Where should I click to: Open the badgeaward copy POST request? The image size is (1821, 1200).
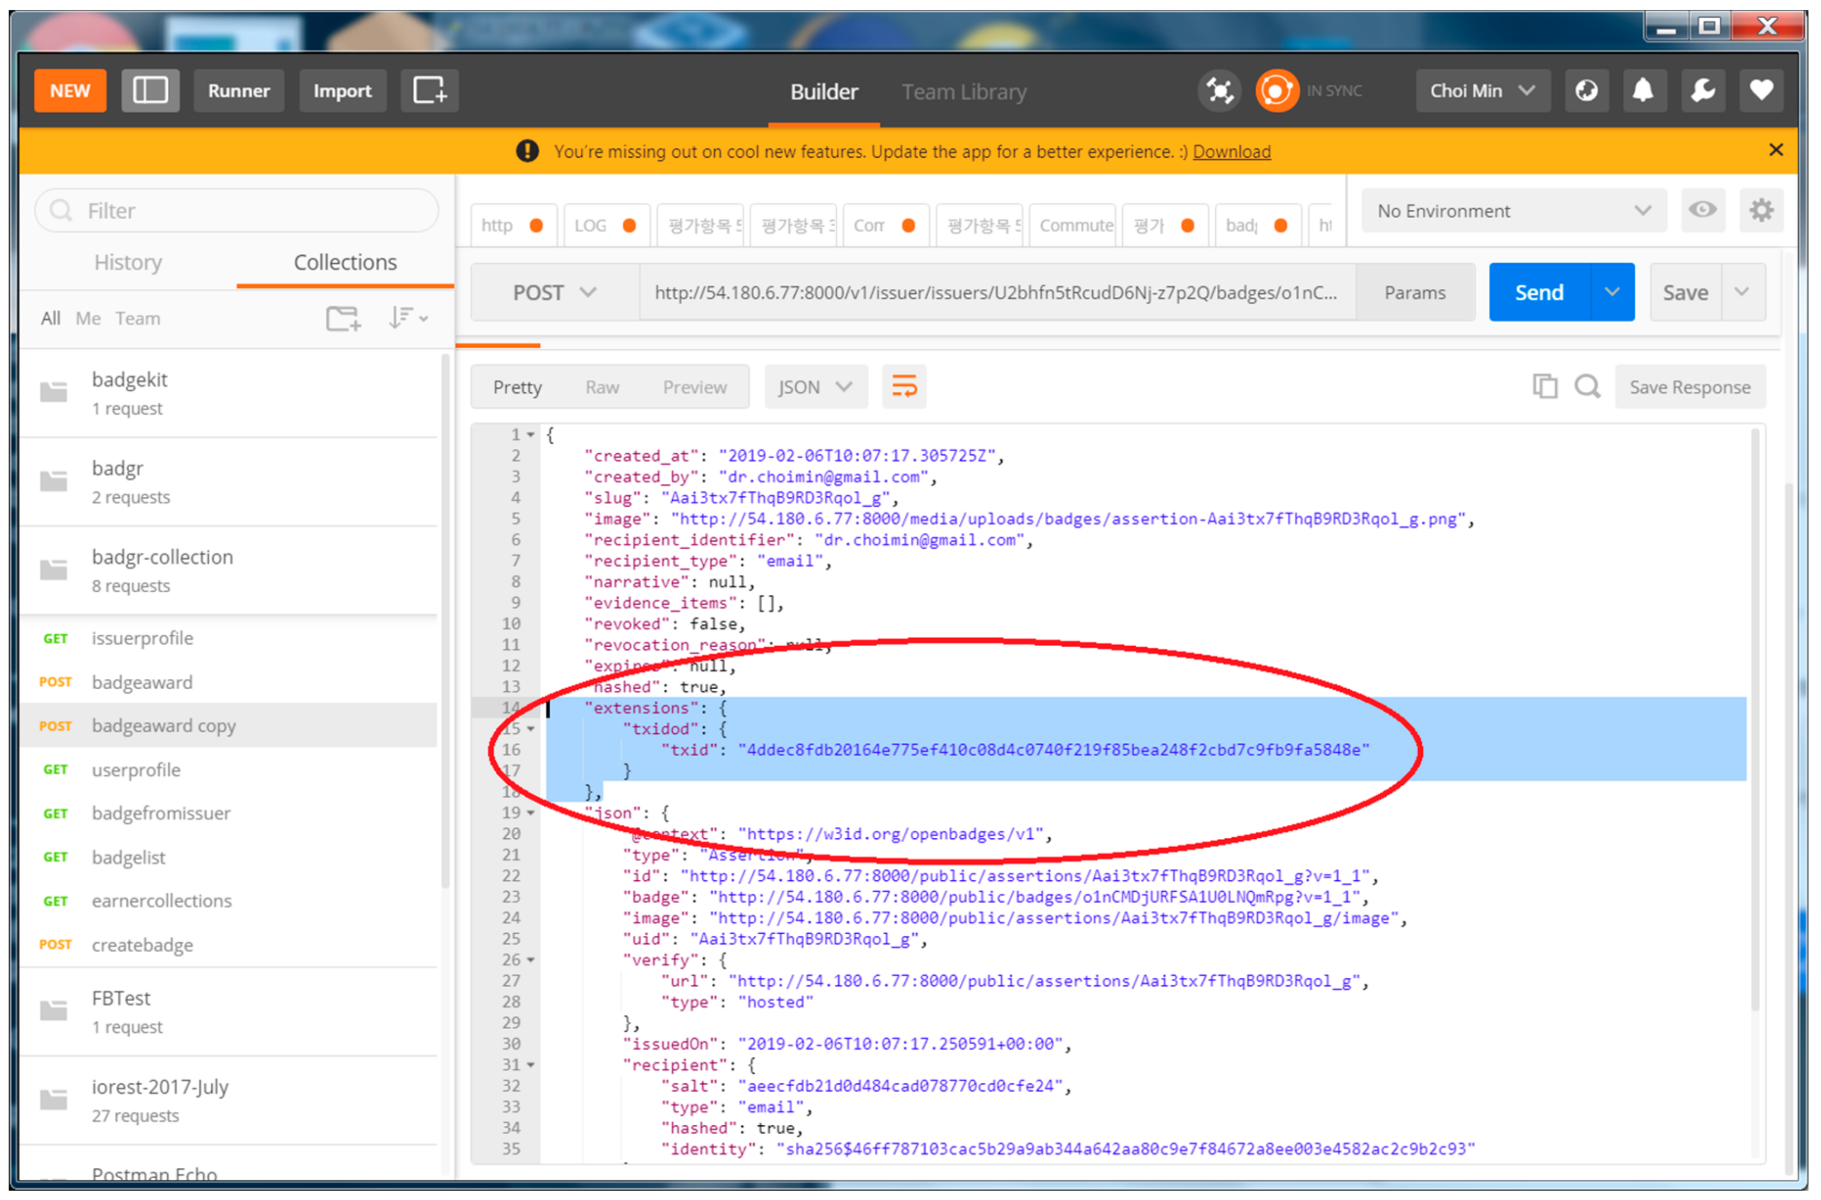click(x=228, y=726)
